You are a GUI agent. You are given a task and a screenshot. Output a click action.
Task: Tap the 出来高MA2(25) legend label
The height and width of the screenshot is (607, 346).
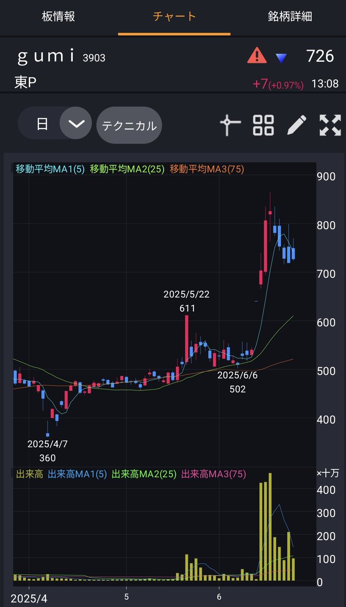click(x=143, y=474)
